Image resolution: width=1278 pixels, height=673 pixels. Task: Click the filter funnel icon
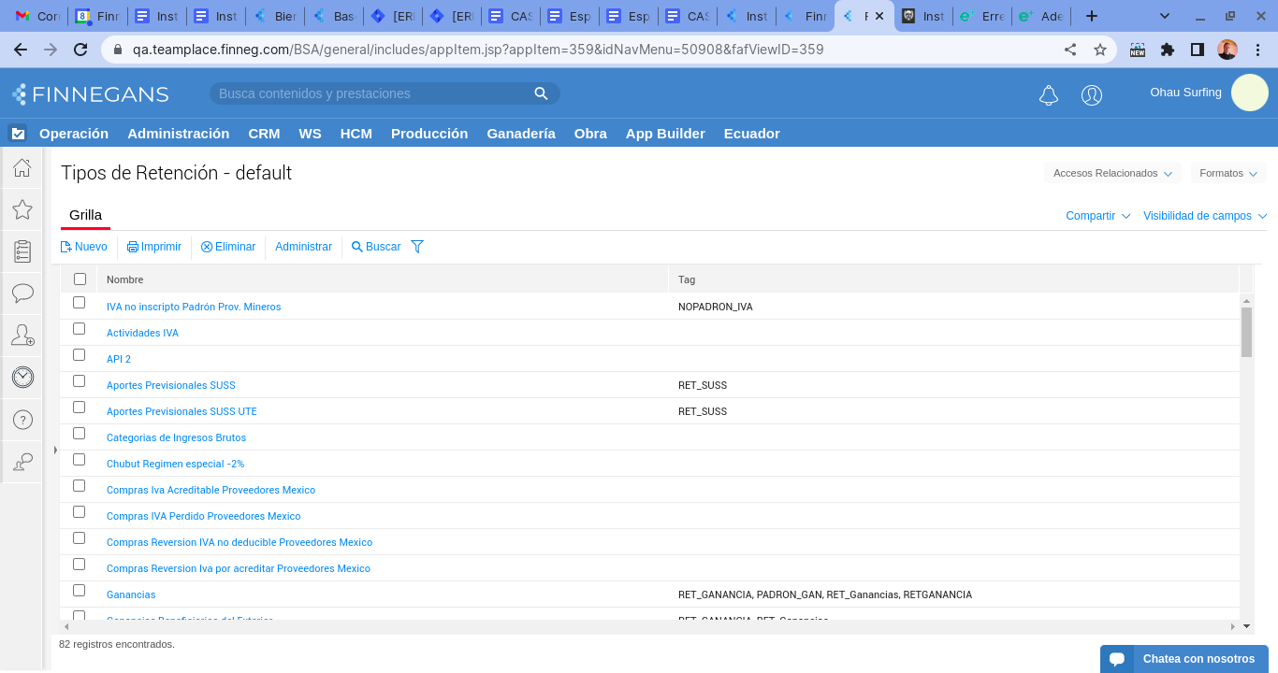coord(417,247)
